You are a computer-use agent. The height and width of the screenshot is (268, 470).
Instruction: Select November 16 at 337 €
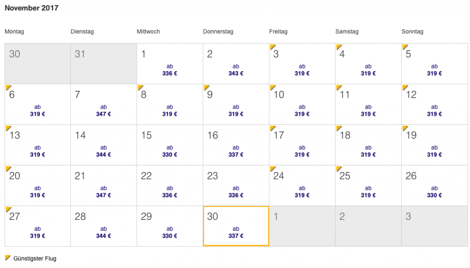pyautogui.click(x=235, y=145)
